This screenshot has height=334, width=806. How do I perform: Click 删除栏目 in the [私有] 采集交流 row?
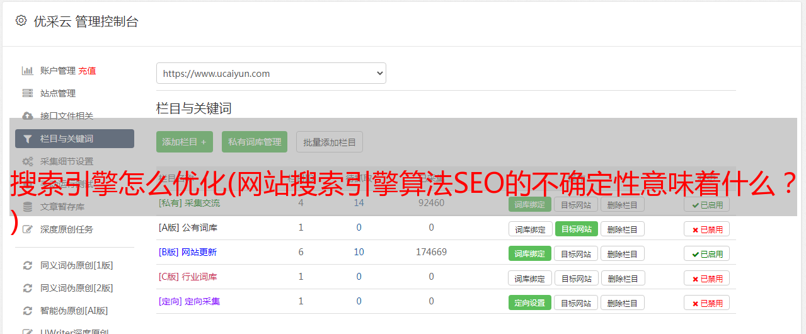point(623,204)
